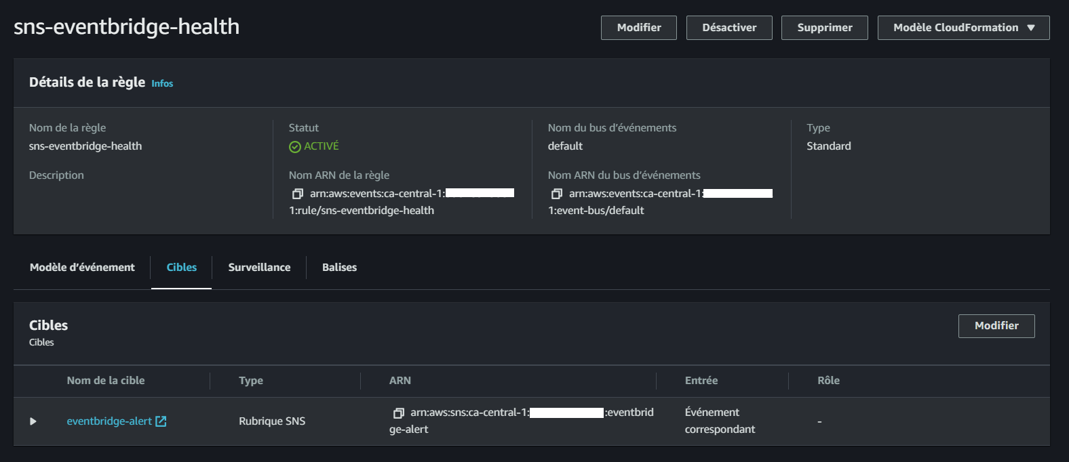Screen dimensions: 1069x462
Task: Click the Supprimer button
Action: pyautogui.click(x=825, y=28)
